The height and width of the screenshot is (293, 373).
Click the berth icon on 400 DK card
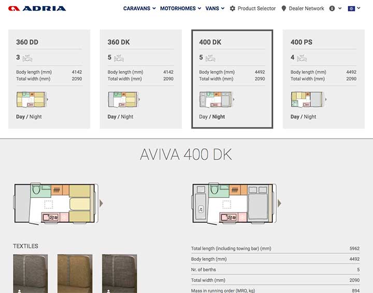[x=210, y=58]
